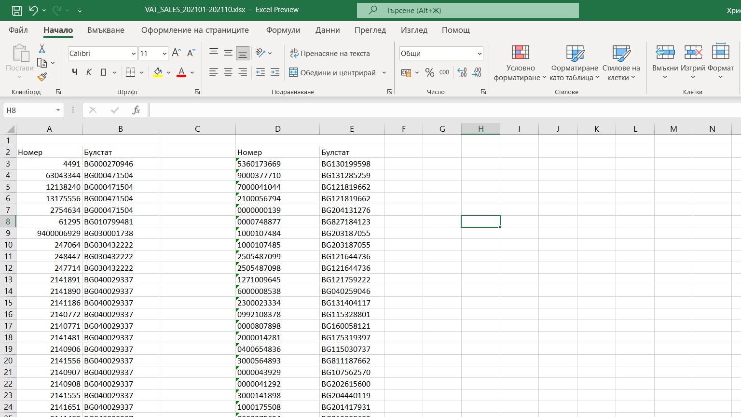The width and height of the screenshot is (741, 417).
Task: Click the insert function fx icon
Action: [136, 110]
